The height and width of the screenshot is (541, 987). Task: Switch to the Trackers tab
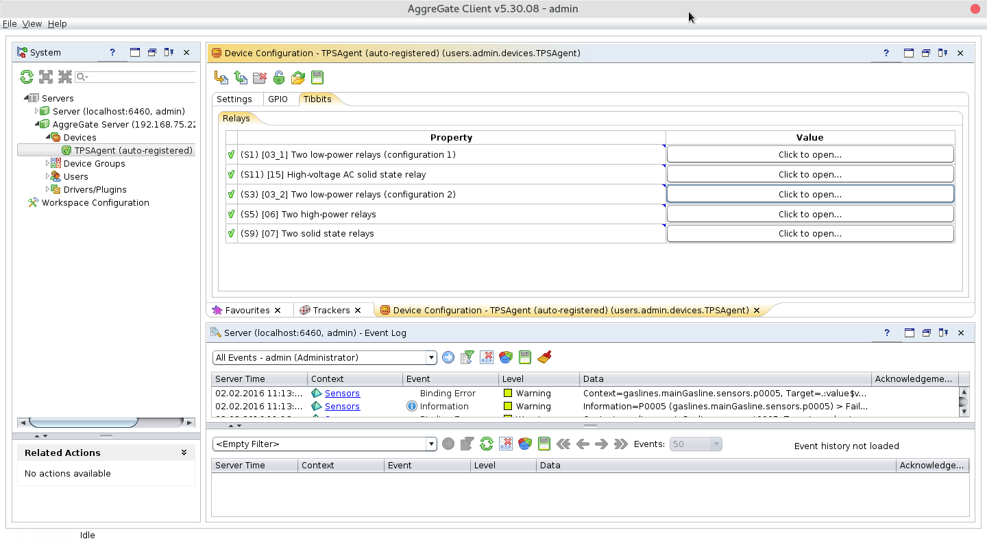[331, 310]
